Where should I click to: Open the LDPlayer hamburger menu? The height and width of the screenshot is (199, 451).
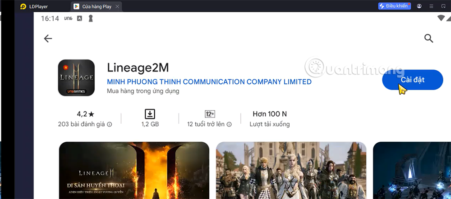[x=431, y=6]
